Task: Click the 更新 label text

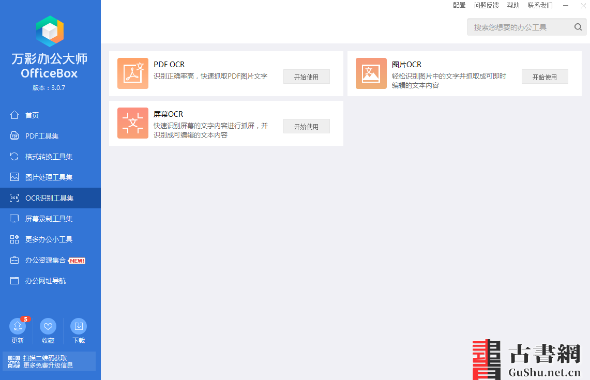Action: click(18, 341)
